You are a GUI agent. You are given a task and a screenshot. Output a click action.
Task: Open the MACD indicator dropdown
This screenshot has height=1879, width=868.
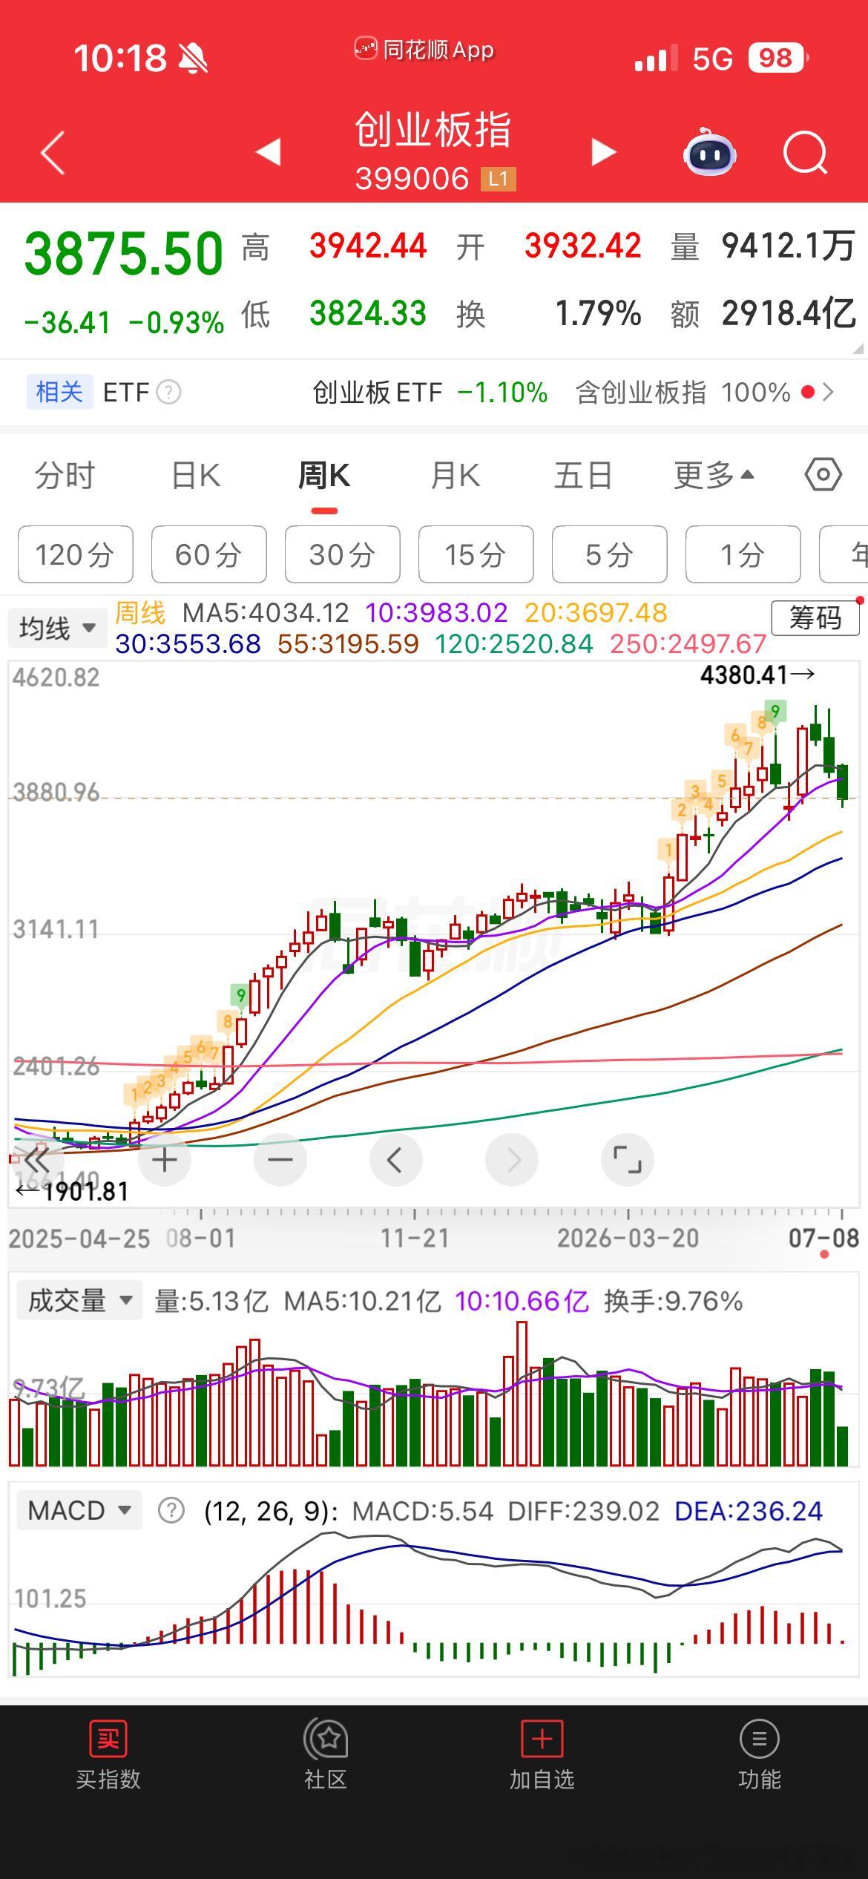pyautogui.click(x=79, y=1510)
